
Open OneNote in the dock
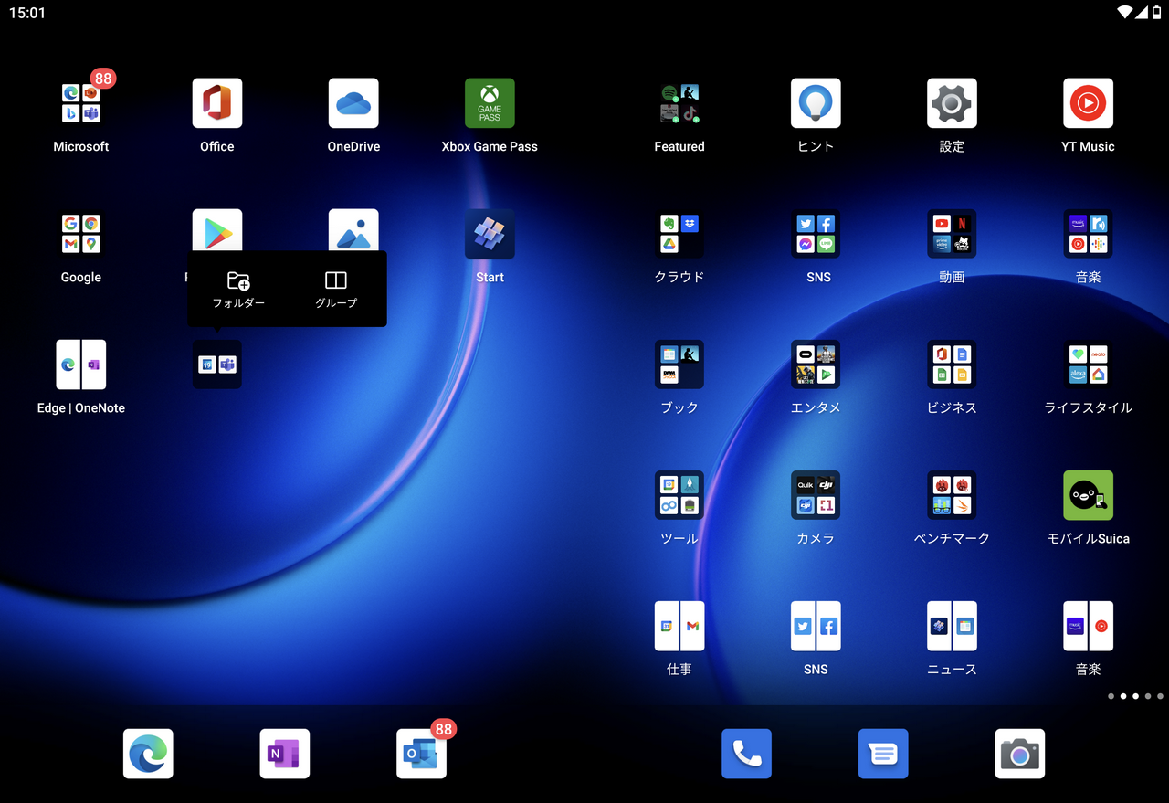click(285, 754)
